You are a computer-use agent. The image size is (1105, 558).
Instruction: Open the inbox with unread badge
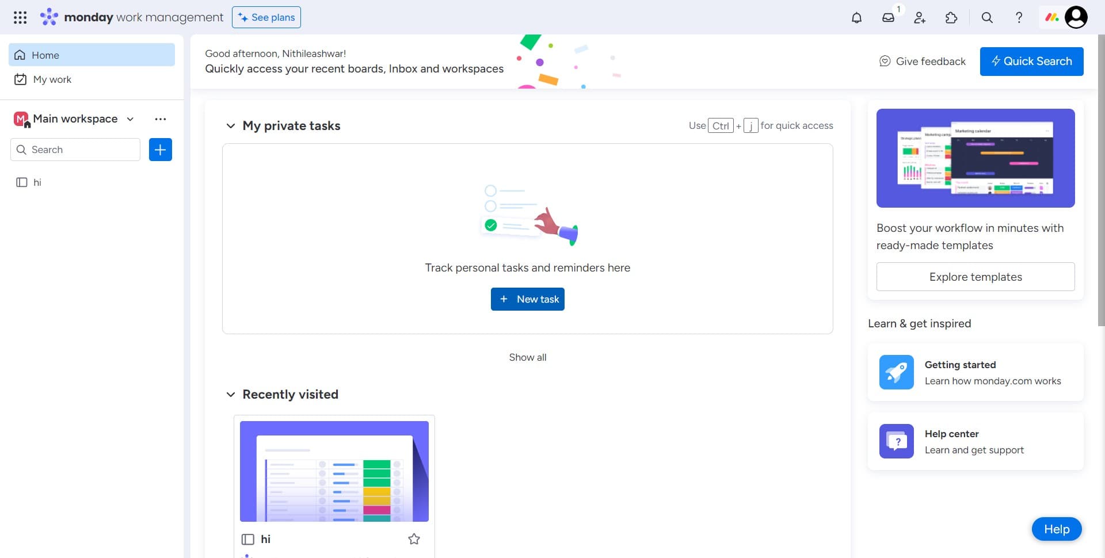(888, 17)
